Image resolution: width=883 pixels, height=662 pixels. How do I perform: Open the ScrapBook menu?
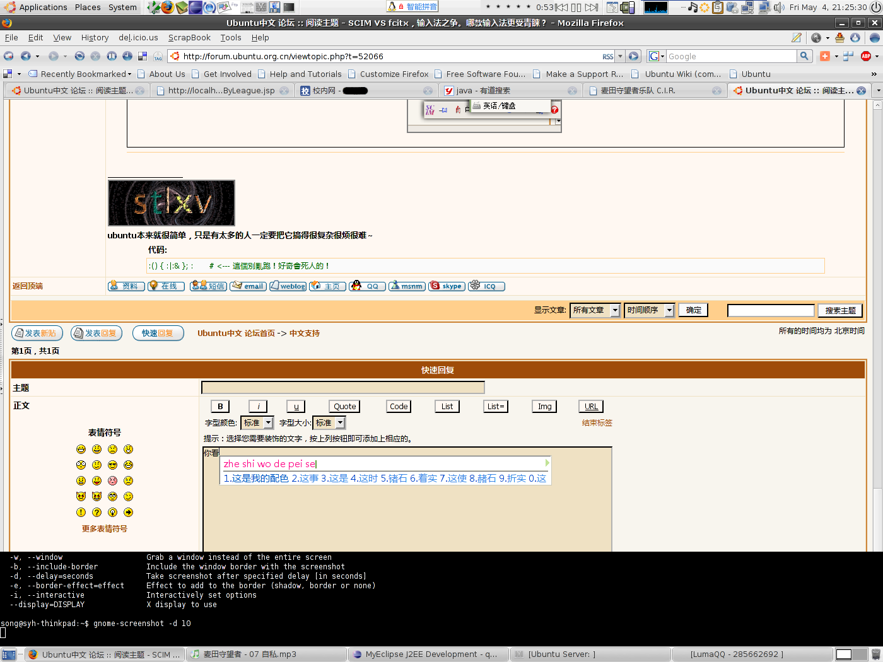[189, 38]
